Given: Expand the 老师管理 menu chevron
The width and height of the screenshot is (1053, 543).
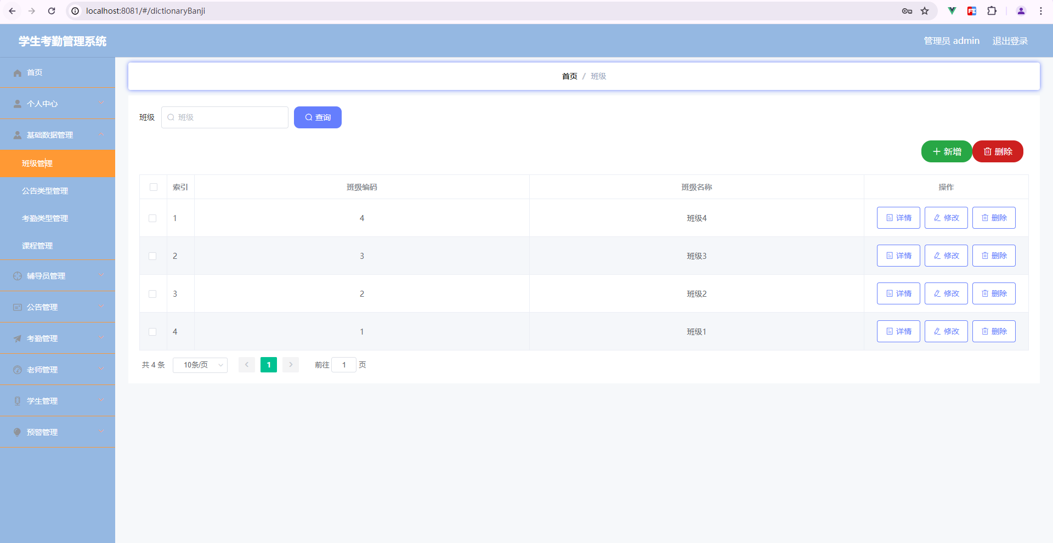Looking at the screenshot, I should point(101,369).
